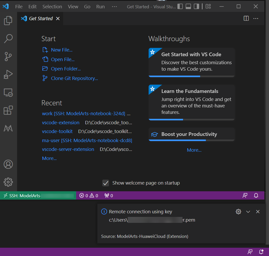The width and height of the screenshot is (269, 256).
Task: Toggle Secondary Side Bar layout icon
Action: [x=197, y=6]
